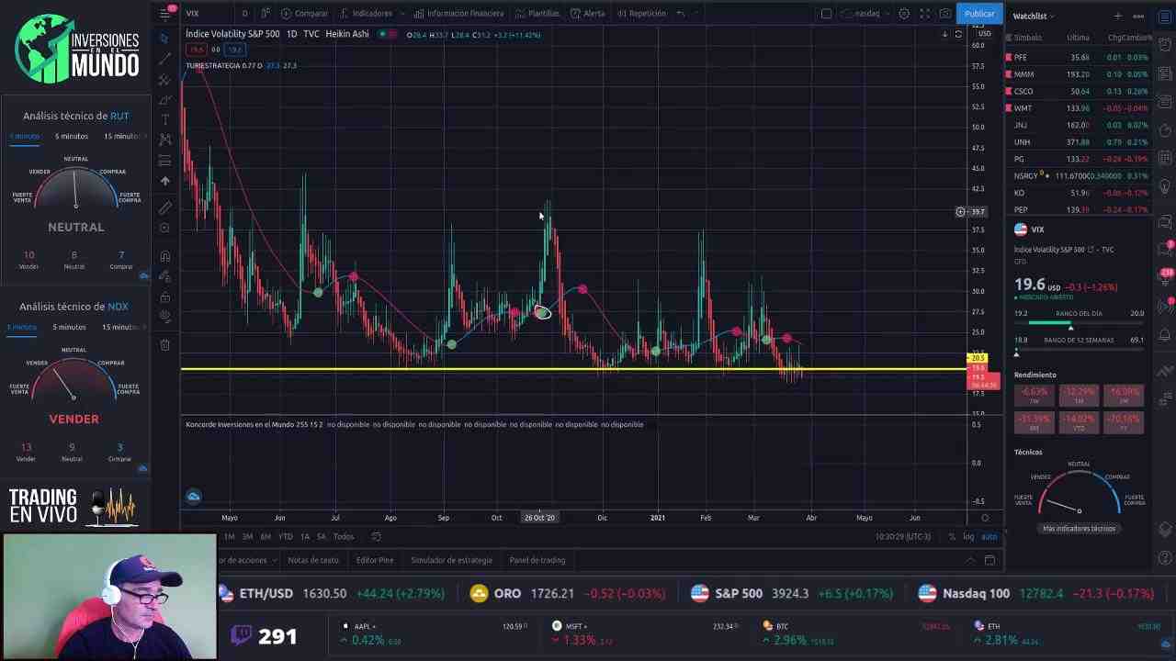Screen dimensions: 1176x661
Task: Add symbol to Watchlist plus icon
Action: (x=1117, y=16)
